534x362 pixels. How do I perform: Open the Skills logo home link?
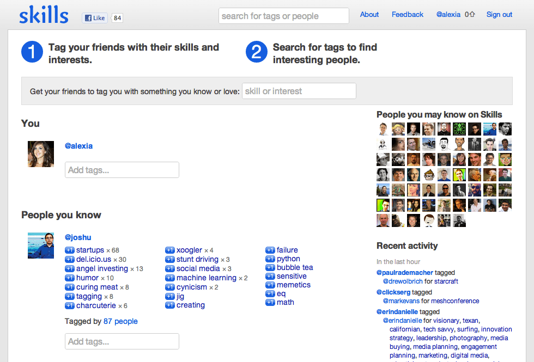click(44, 15)
